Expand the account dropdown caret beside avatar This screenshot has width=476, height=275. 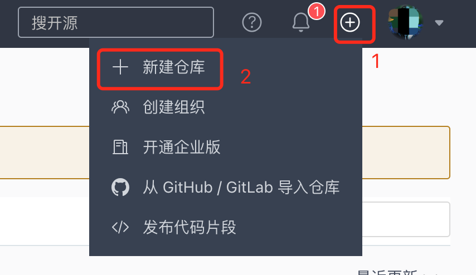pyautogui.click(x=439, y=23)
